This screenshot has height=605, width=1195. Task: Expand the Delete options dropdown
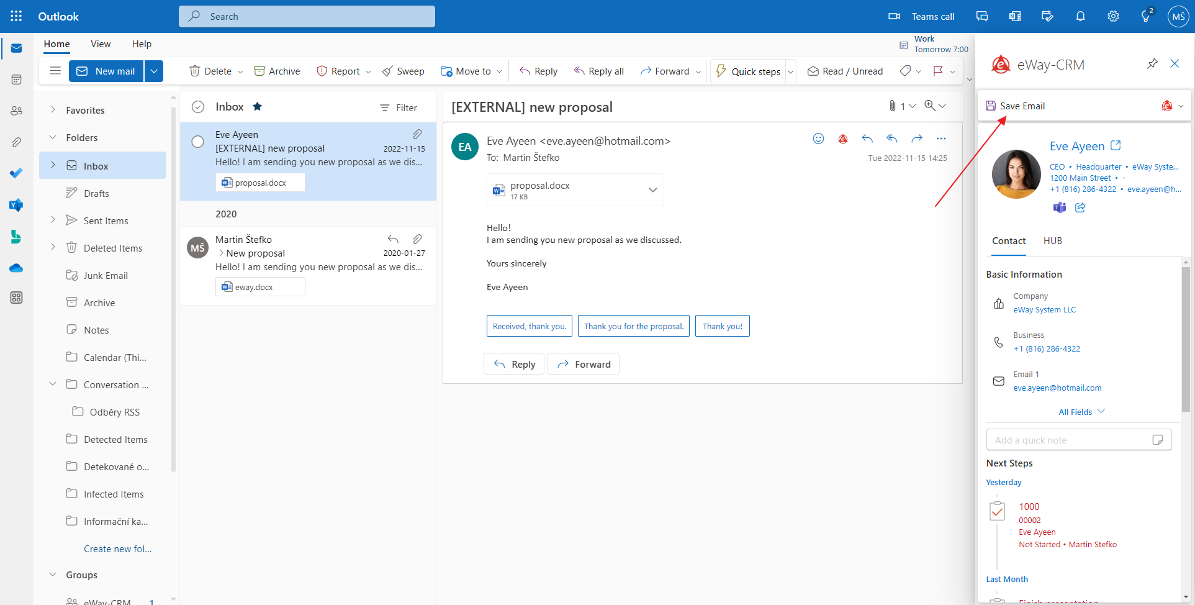click(x=240, y=71)
